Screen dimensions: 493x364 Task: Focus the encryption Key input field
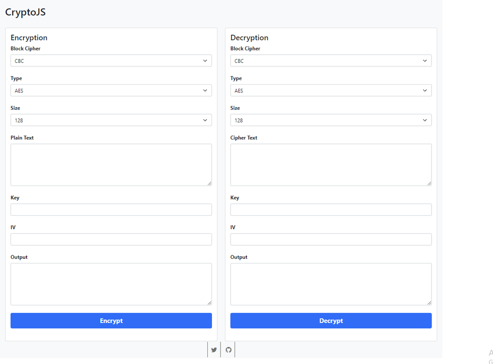click(111, 209)
